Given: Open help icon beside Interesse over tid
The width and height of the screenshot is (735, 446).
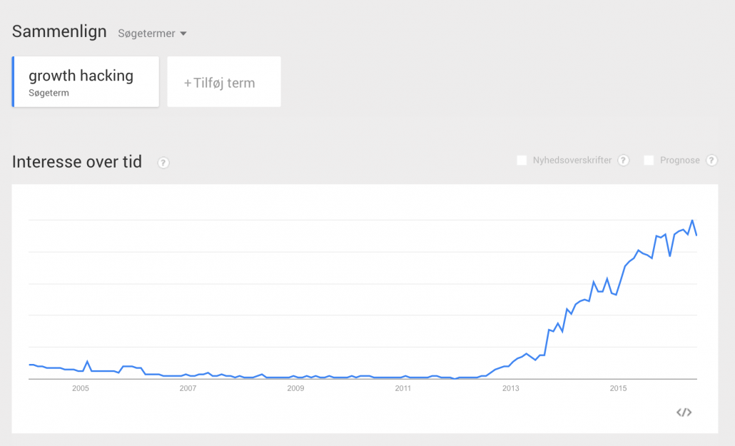Looking at the screenshot, I should 163,163.
